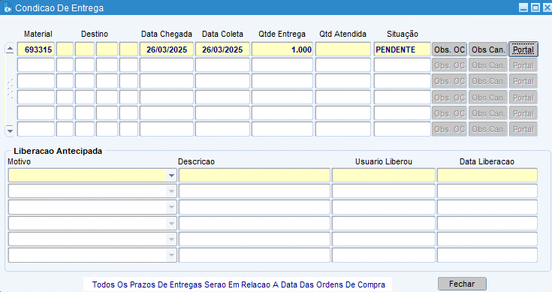
Task: Click the Qtde Entrega column header label
Action: point(282,34)
